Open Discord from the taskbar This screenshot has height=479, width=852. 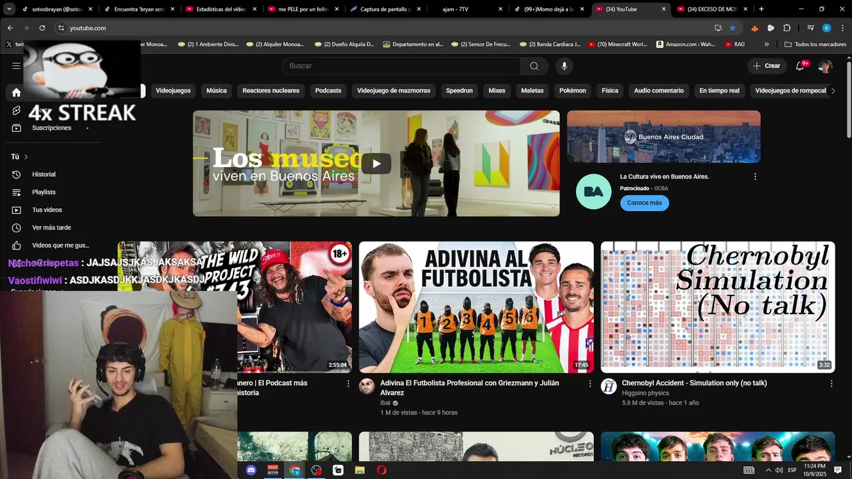point(251,470)
